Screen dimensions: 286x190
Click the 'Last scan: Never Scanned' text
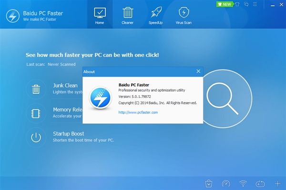51,64
